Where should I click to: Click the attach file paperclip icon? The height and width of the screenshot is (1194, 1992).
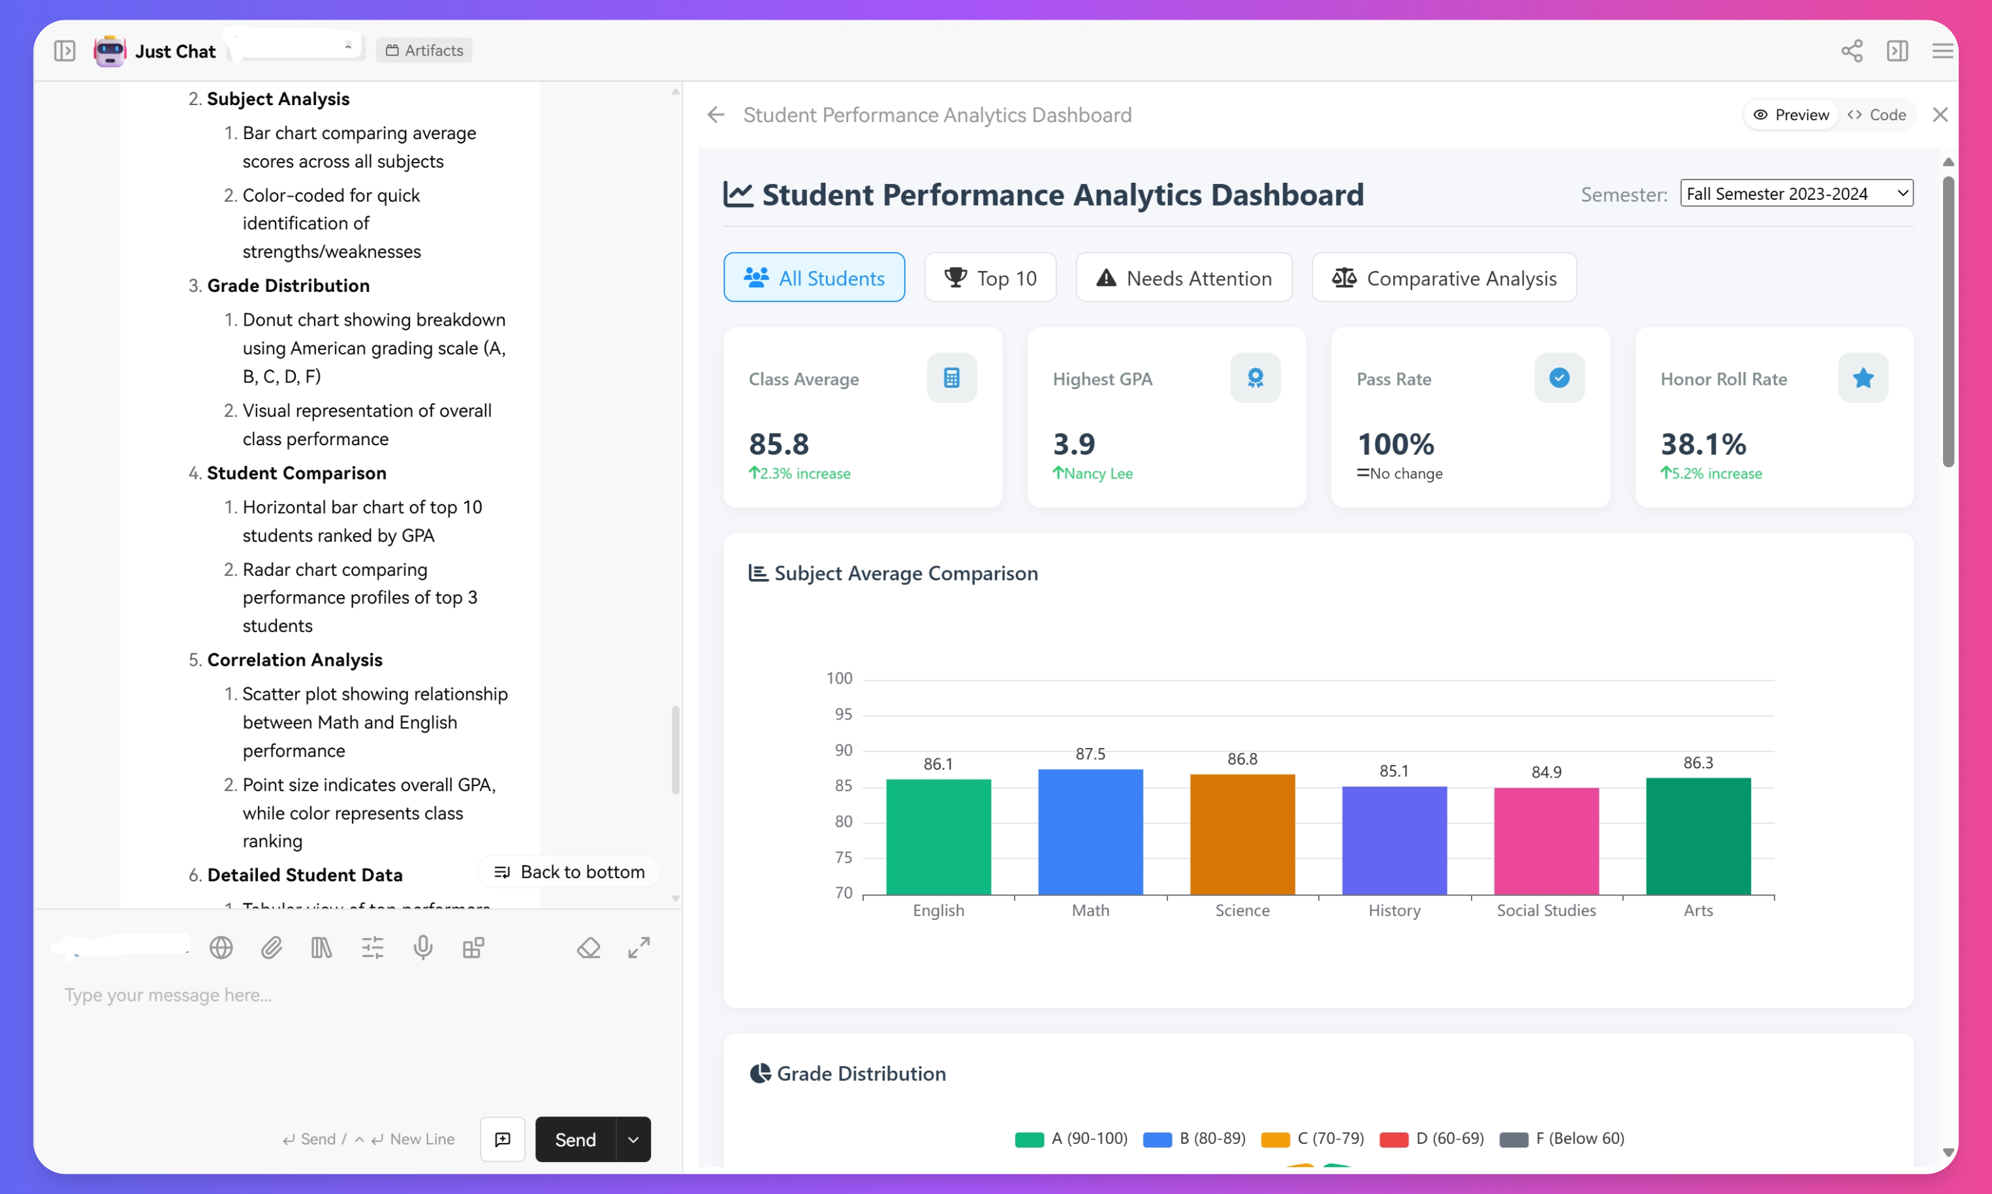coord(271,948)
